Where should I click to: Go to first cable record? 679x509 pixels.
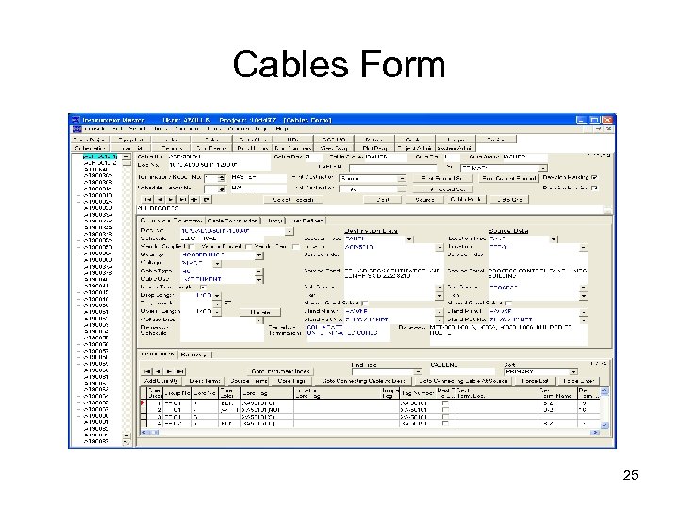click(148, 200)
